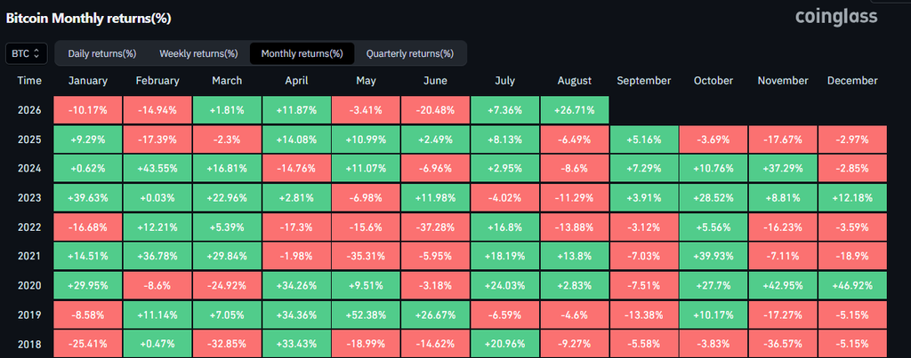The width and height of the screenshot is (911, 358).
Task: Click the Time column header
Action: pyautogui.click(x=29, y=81)
